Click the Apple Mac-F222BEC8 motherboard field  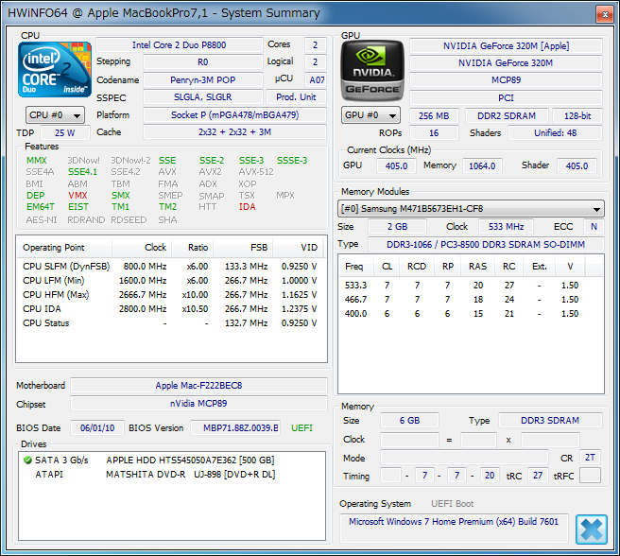(x=198, y=386)
